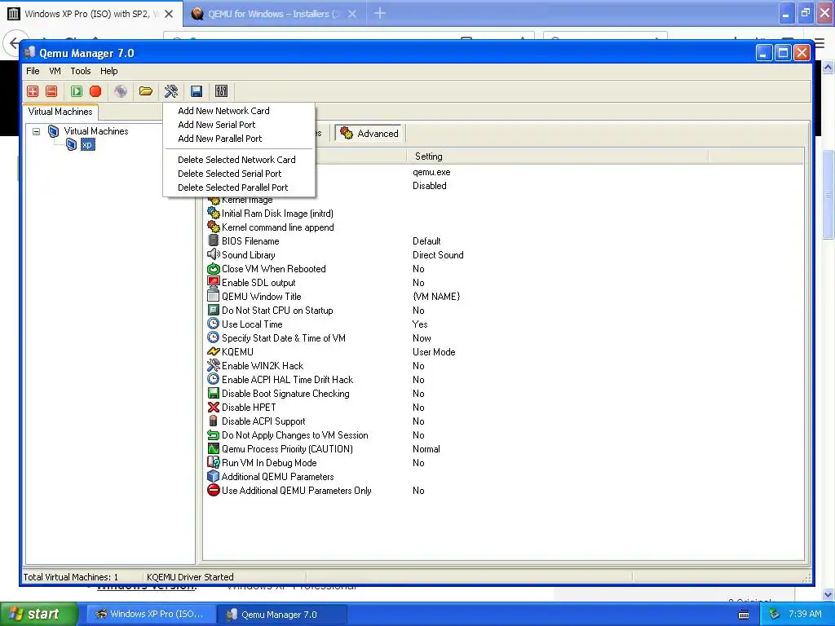Screen dimensions: 835x626
Task: Stop the VM with the red stop icon
Action: (95, 91)
